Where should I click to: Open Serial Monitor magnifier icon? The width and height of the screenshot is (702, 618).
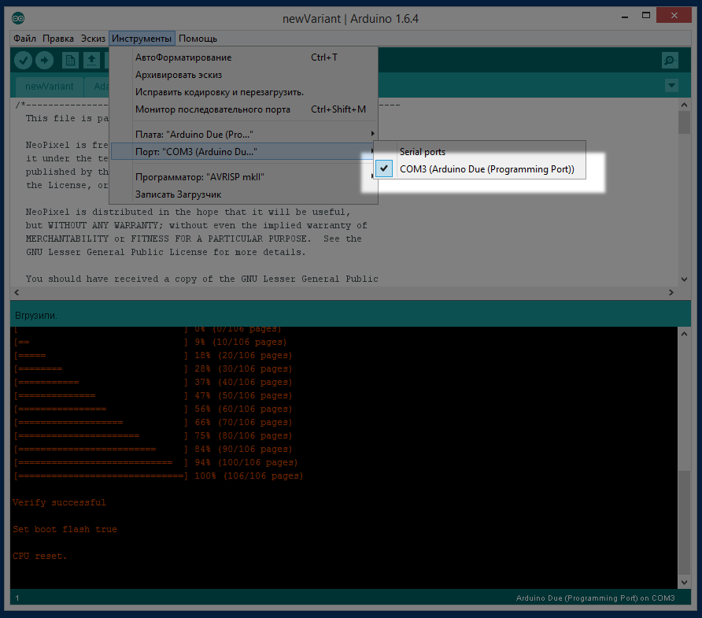click(670, 60)
